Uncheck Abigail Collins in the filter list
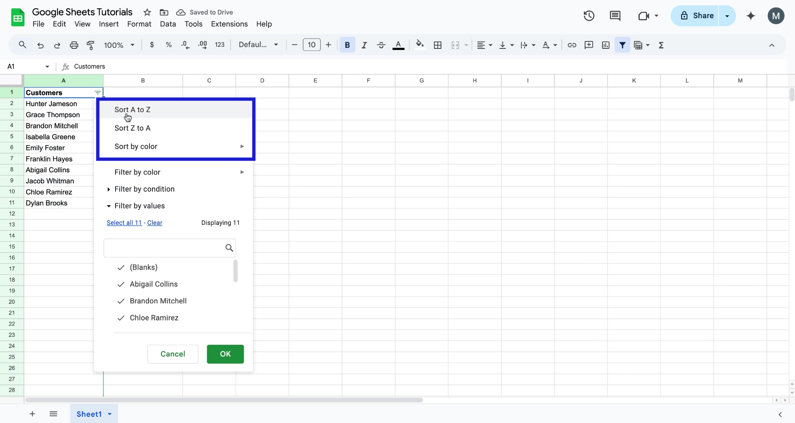Image resolution: width=795 pixels, height=423 pixels. tap(120, 285)
